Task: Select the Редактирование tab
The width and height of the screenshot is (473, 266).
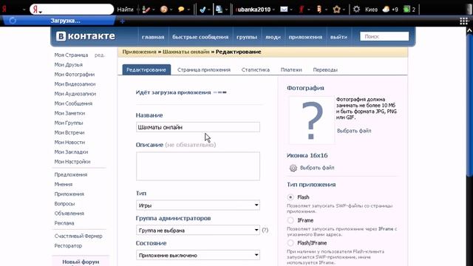Action: (146, 69)
